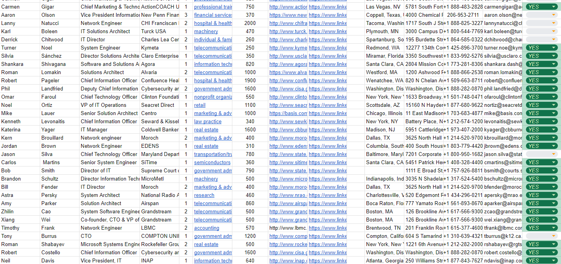Click the 'INAP' company cell
This screenshot has height=264, width=561.
click(160, 260)
